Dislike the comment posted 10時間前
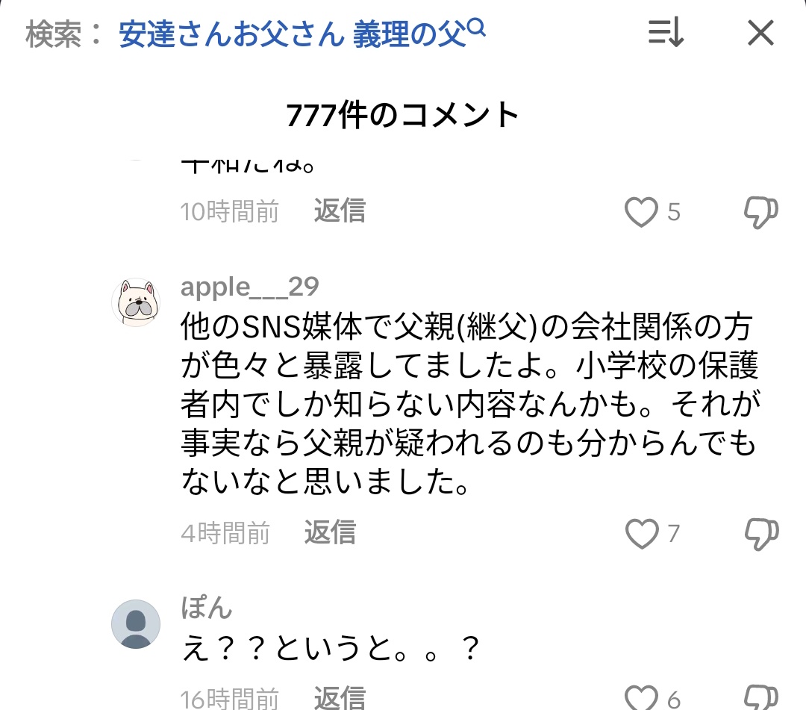This screenshot has width=806, height=710. [762, 212]
